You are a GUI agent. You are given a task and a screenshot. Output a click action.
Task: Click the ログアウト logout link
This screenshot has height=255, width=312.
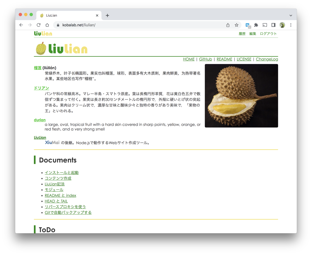pyautogui.click(x=268, y=34)
